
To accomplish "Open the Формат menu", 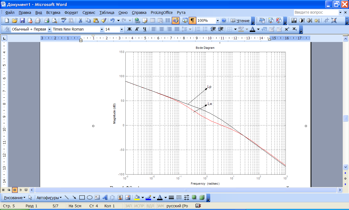I will [x=71, y=13].
